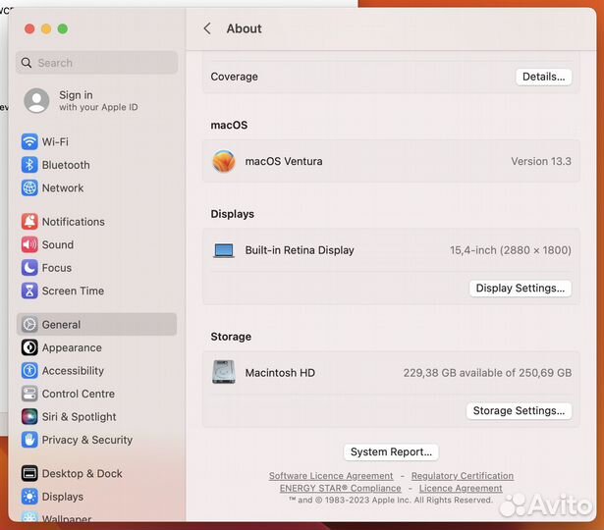Image resolution: width=604 pixels, height=530 pixels.
Task: Click the Macintosh HD drive icon
Action: point(224,372)
